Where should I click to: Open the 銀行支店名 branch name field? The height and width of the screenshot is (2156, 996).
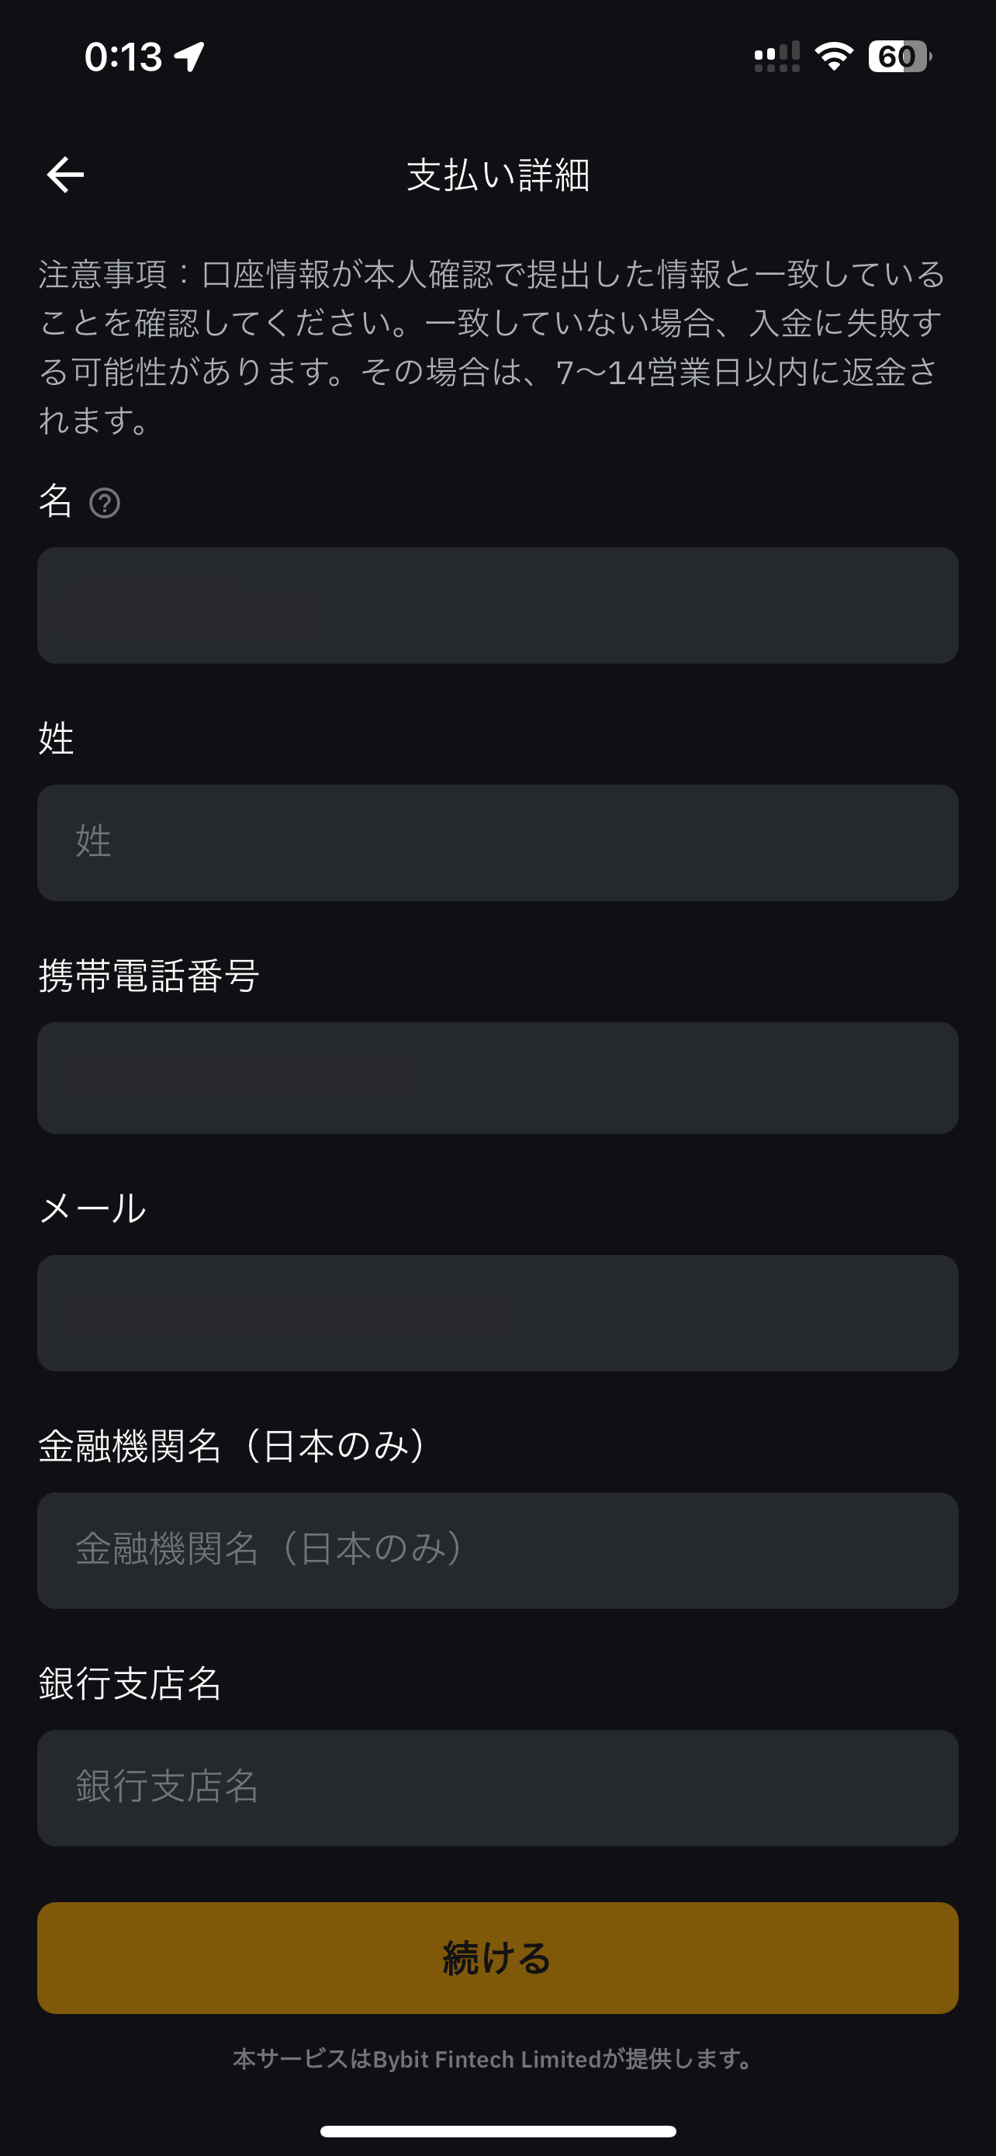pos(497,1787)
